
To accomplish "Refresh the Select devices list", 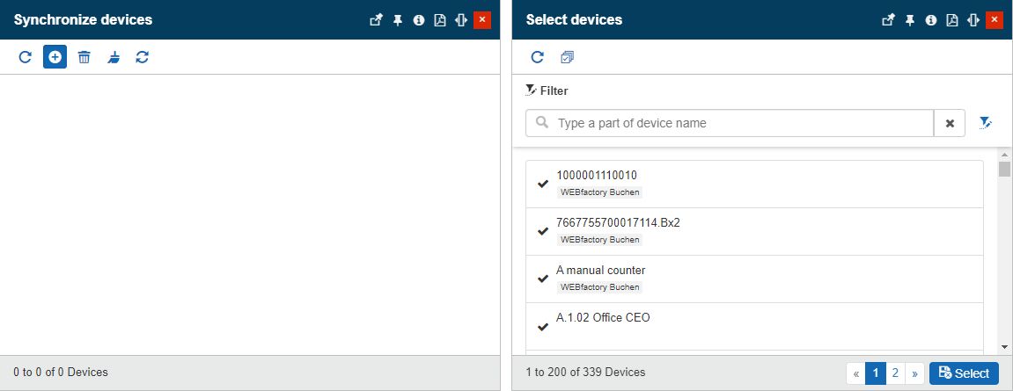I will pos(537,57).
